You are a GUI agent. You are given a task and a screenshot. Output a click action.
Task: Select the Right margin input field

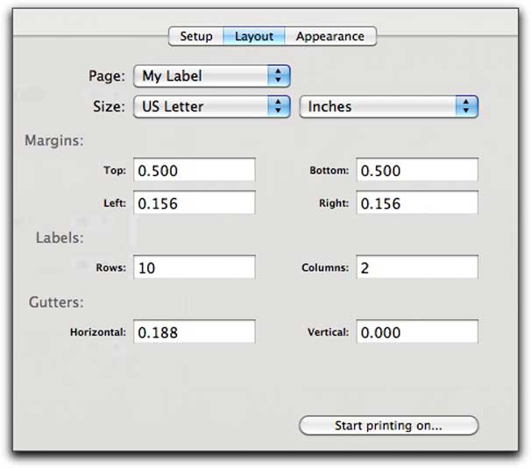[x=417, y=202]
